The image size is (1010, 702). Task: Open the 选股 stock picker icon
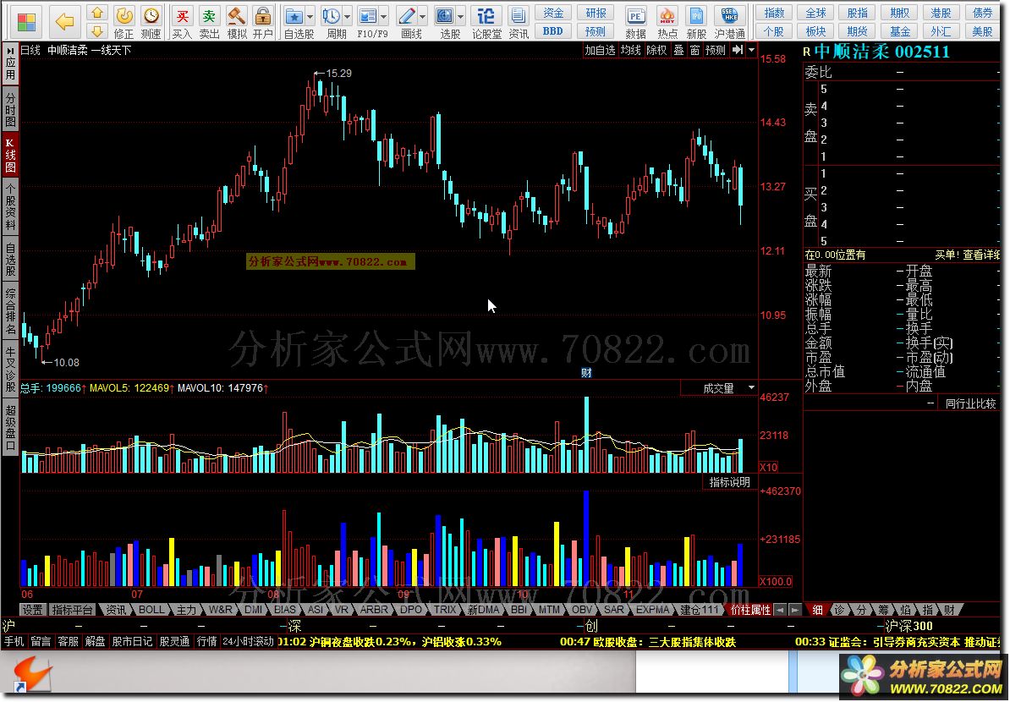[444, 23]
